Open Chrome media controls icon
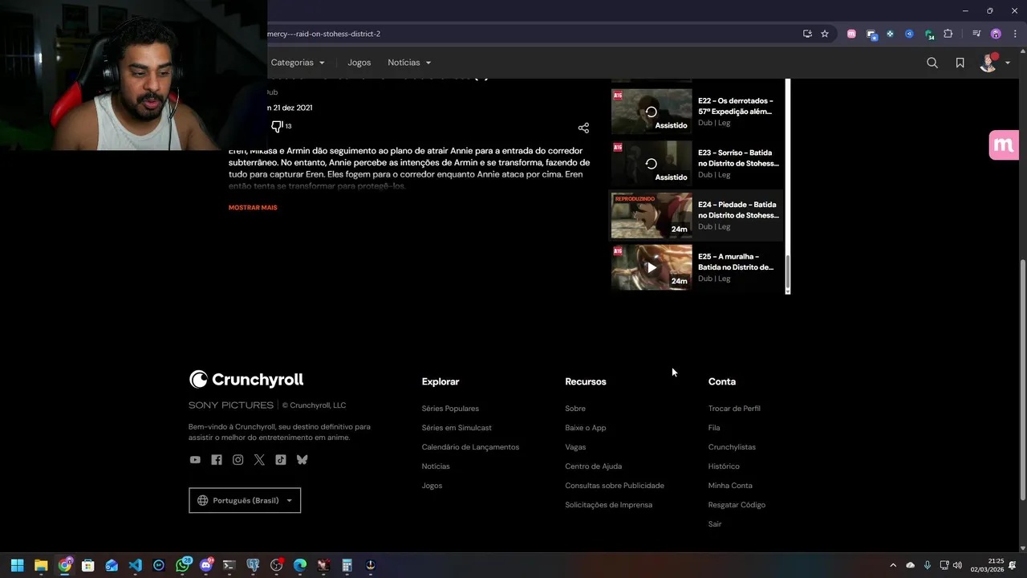The height and width of the screenshot is (578, 1027). point(976,34)
